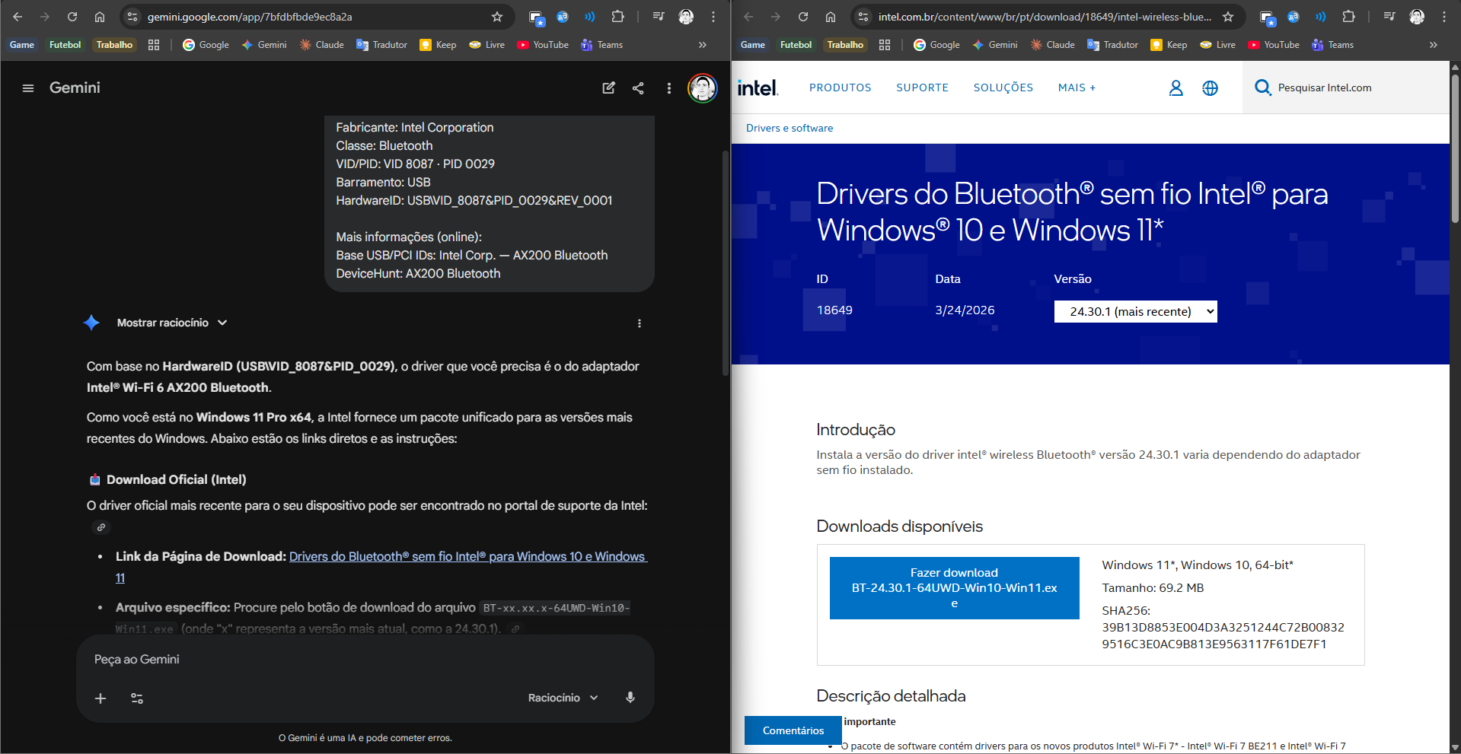View site information for gemini.google.com

pyautogui.click(x=132, y=17)
